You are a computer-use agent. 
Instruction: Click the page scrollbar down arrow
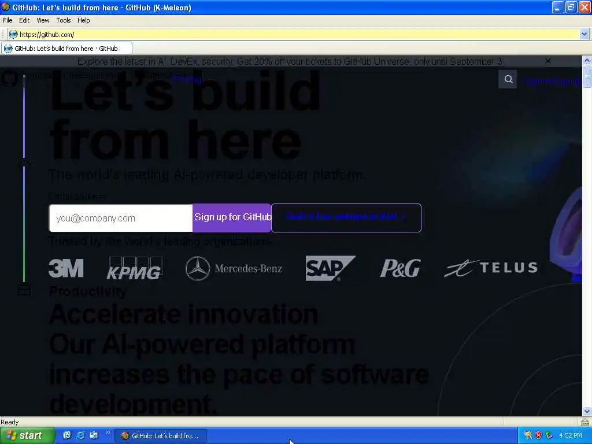(x=587, y=411)
